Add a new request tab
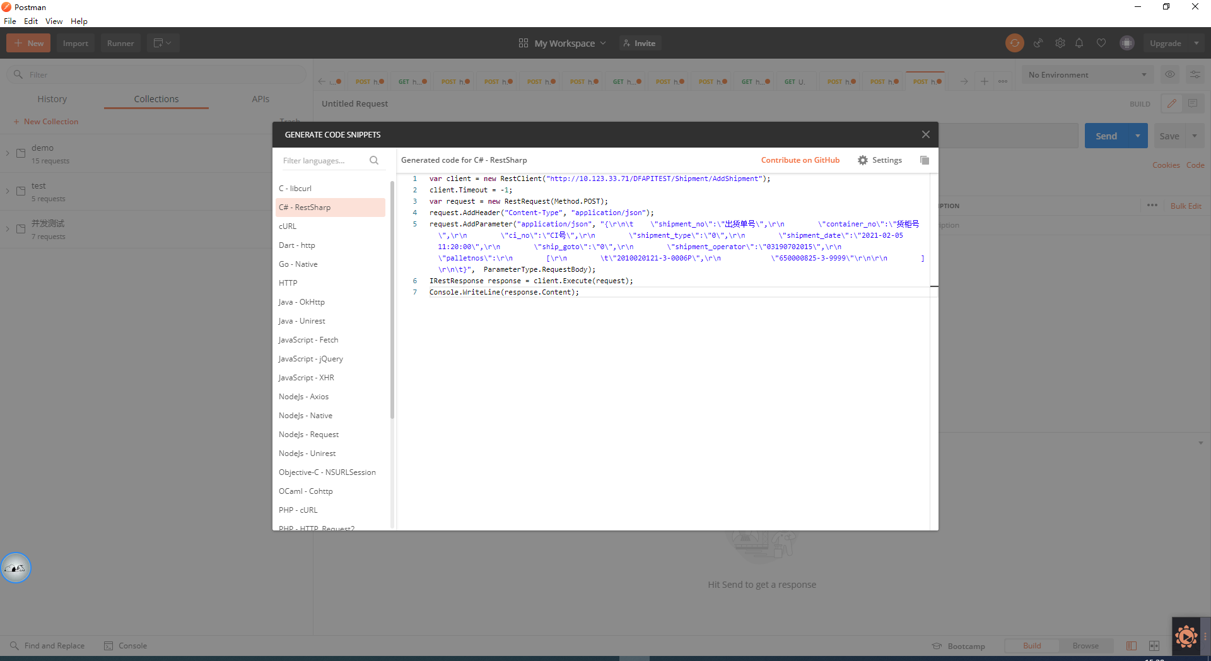 click(x=984, y=81)
